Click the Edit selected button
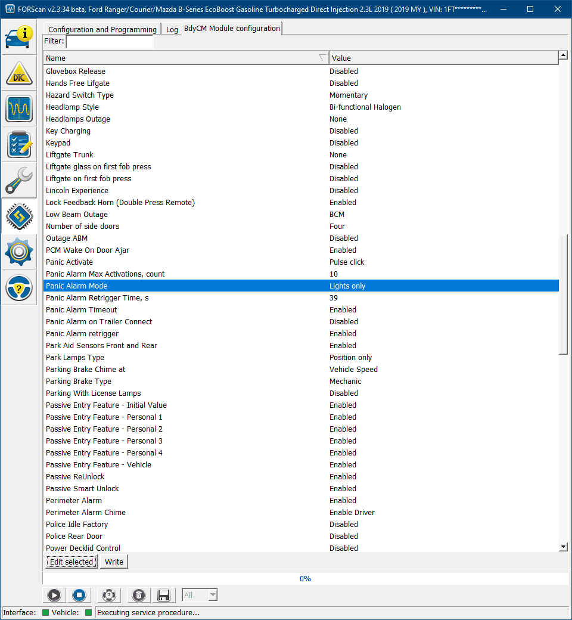The width and height of the screenshot is (572, 620). coord(71,562)
